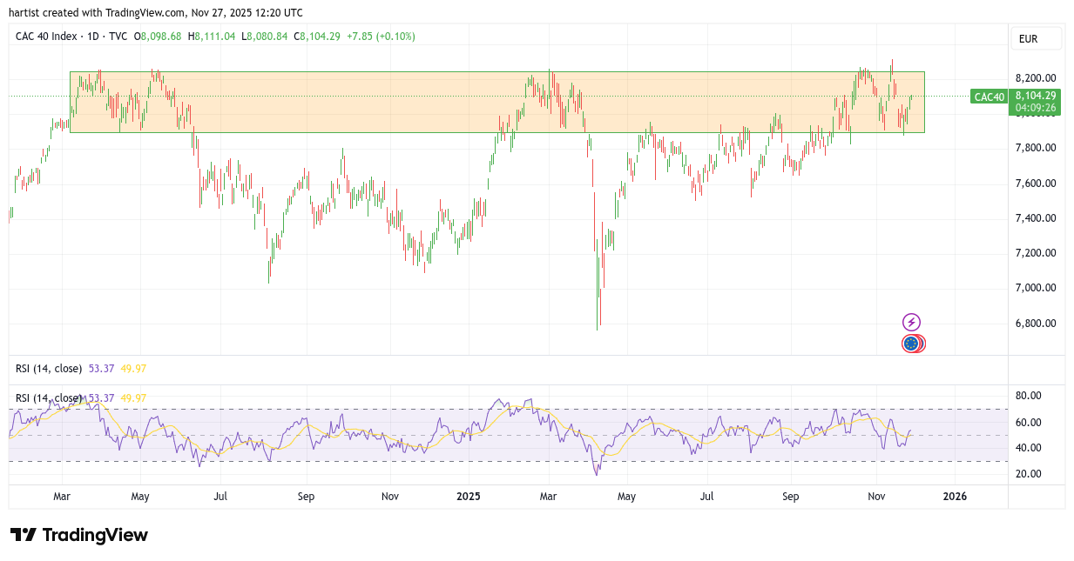Click the 6,800.00 level on price scale

click(1036, 324)
